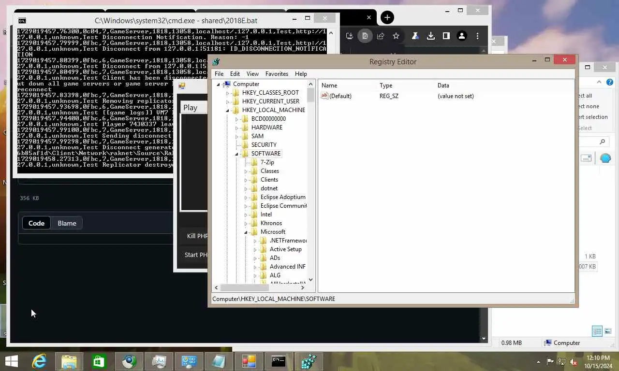Collapse the Microsoft key
The image size is (619, 371).
click(x=246, y=232)
